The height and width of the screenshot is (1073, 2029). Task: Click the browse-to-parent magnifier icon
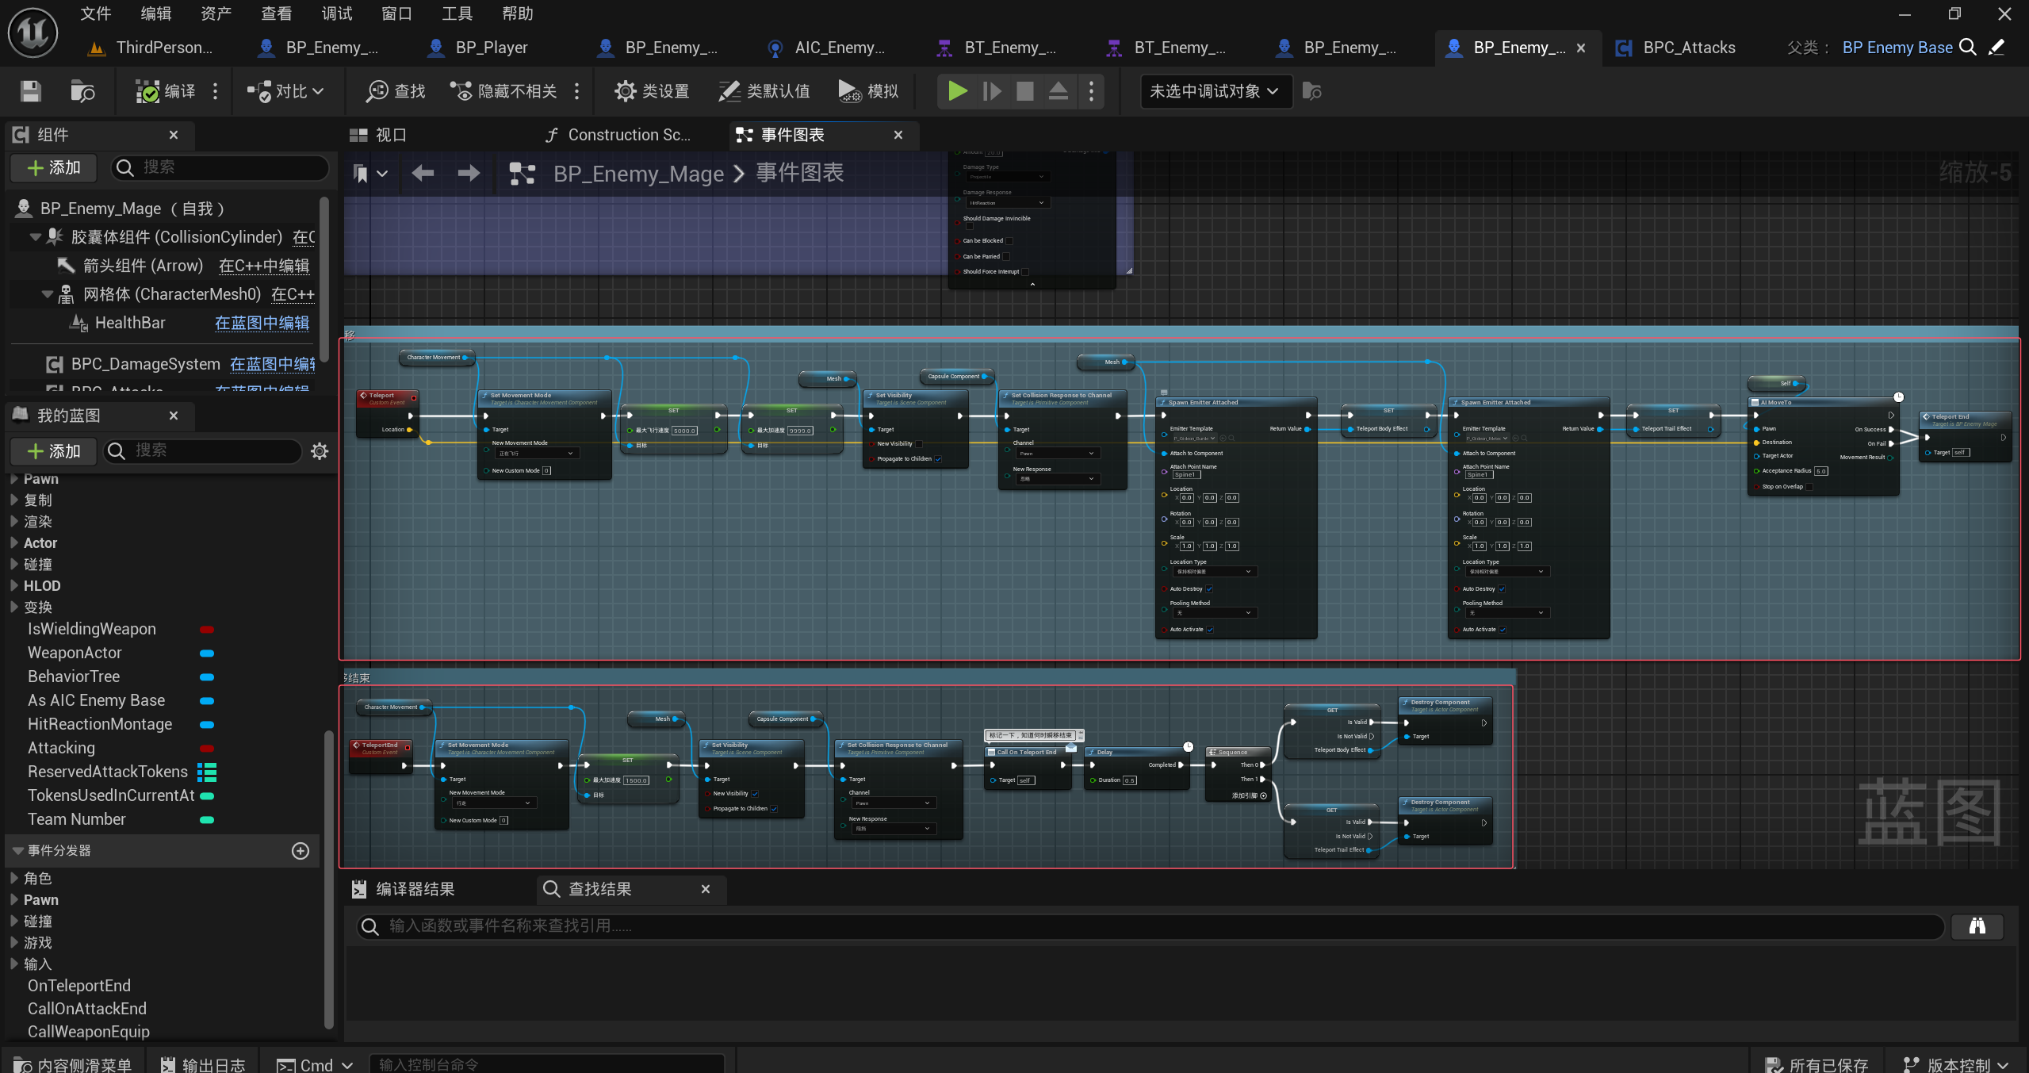click(1968, 48)
